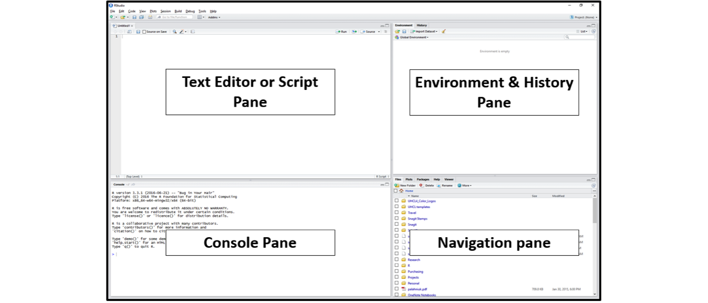
Task: Click the Code Tools wand icon
Action: (181, 32)
